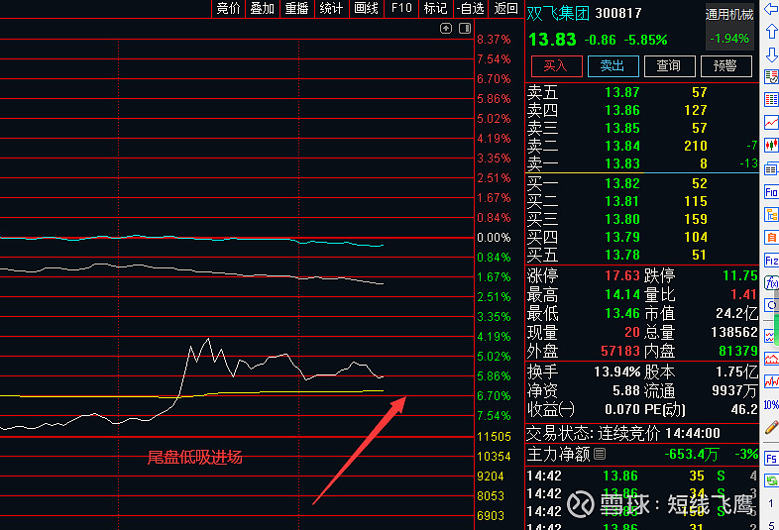The height and width of the screenshot is (530, 779).
Task: Open the red oscillating wave chart icon
Action: pos(771,381)
